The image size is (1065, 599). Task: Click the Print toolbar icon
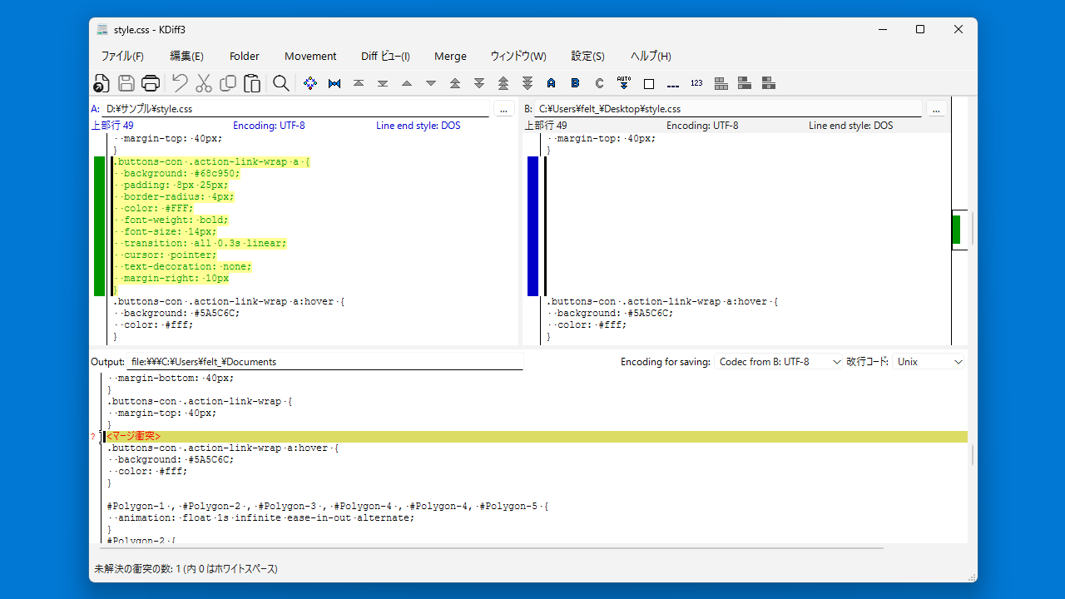point(151,83)
